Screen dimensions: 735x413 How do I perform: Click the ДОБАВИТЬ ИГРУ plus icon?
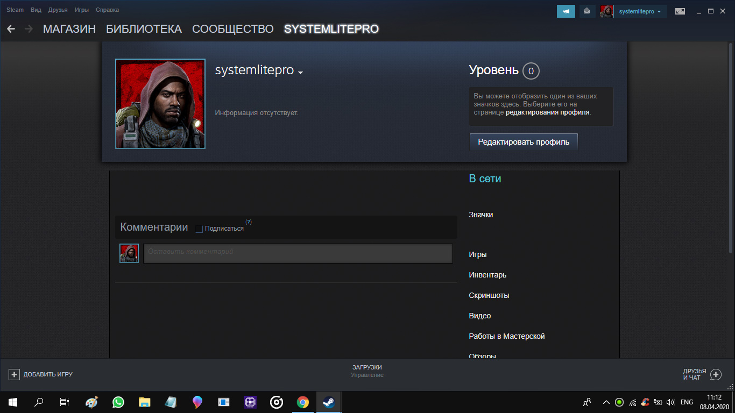[x=15, y=374]
